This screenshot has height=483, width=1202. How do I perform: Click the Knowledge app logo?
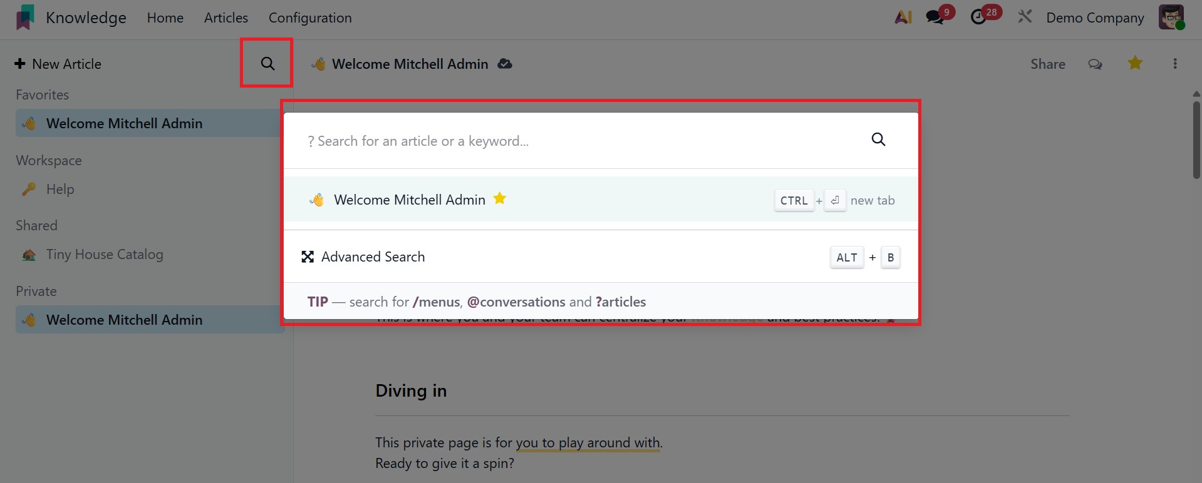click(x=25, y=18)
